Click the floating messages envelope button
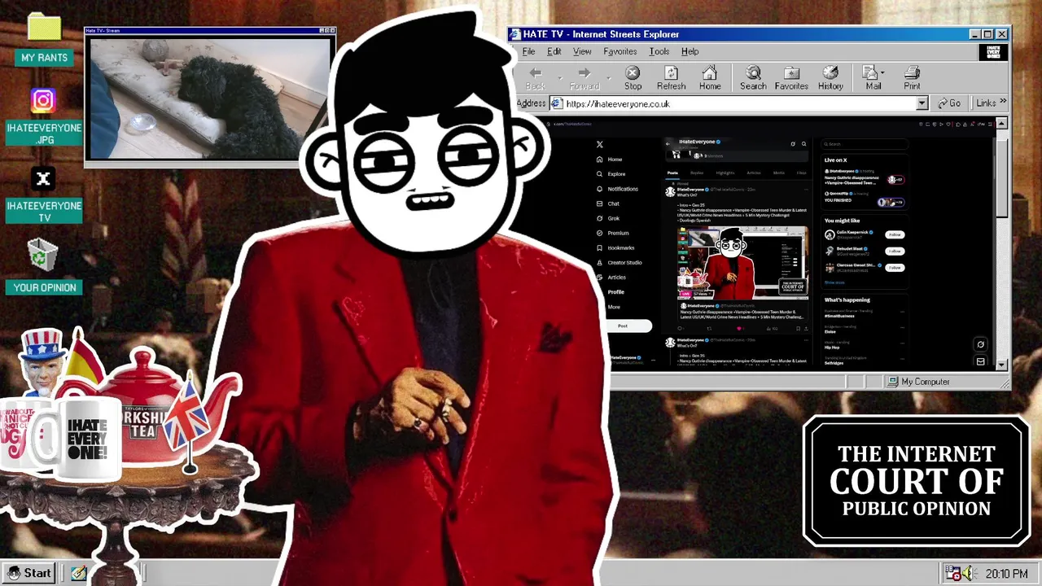 [980, 361]
